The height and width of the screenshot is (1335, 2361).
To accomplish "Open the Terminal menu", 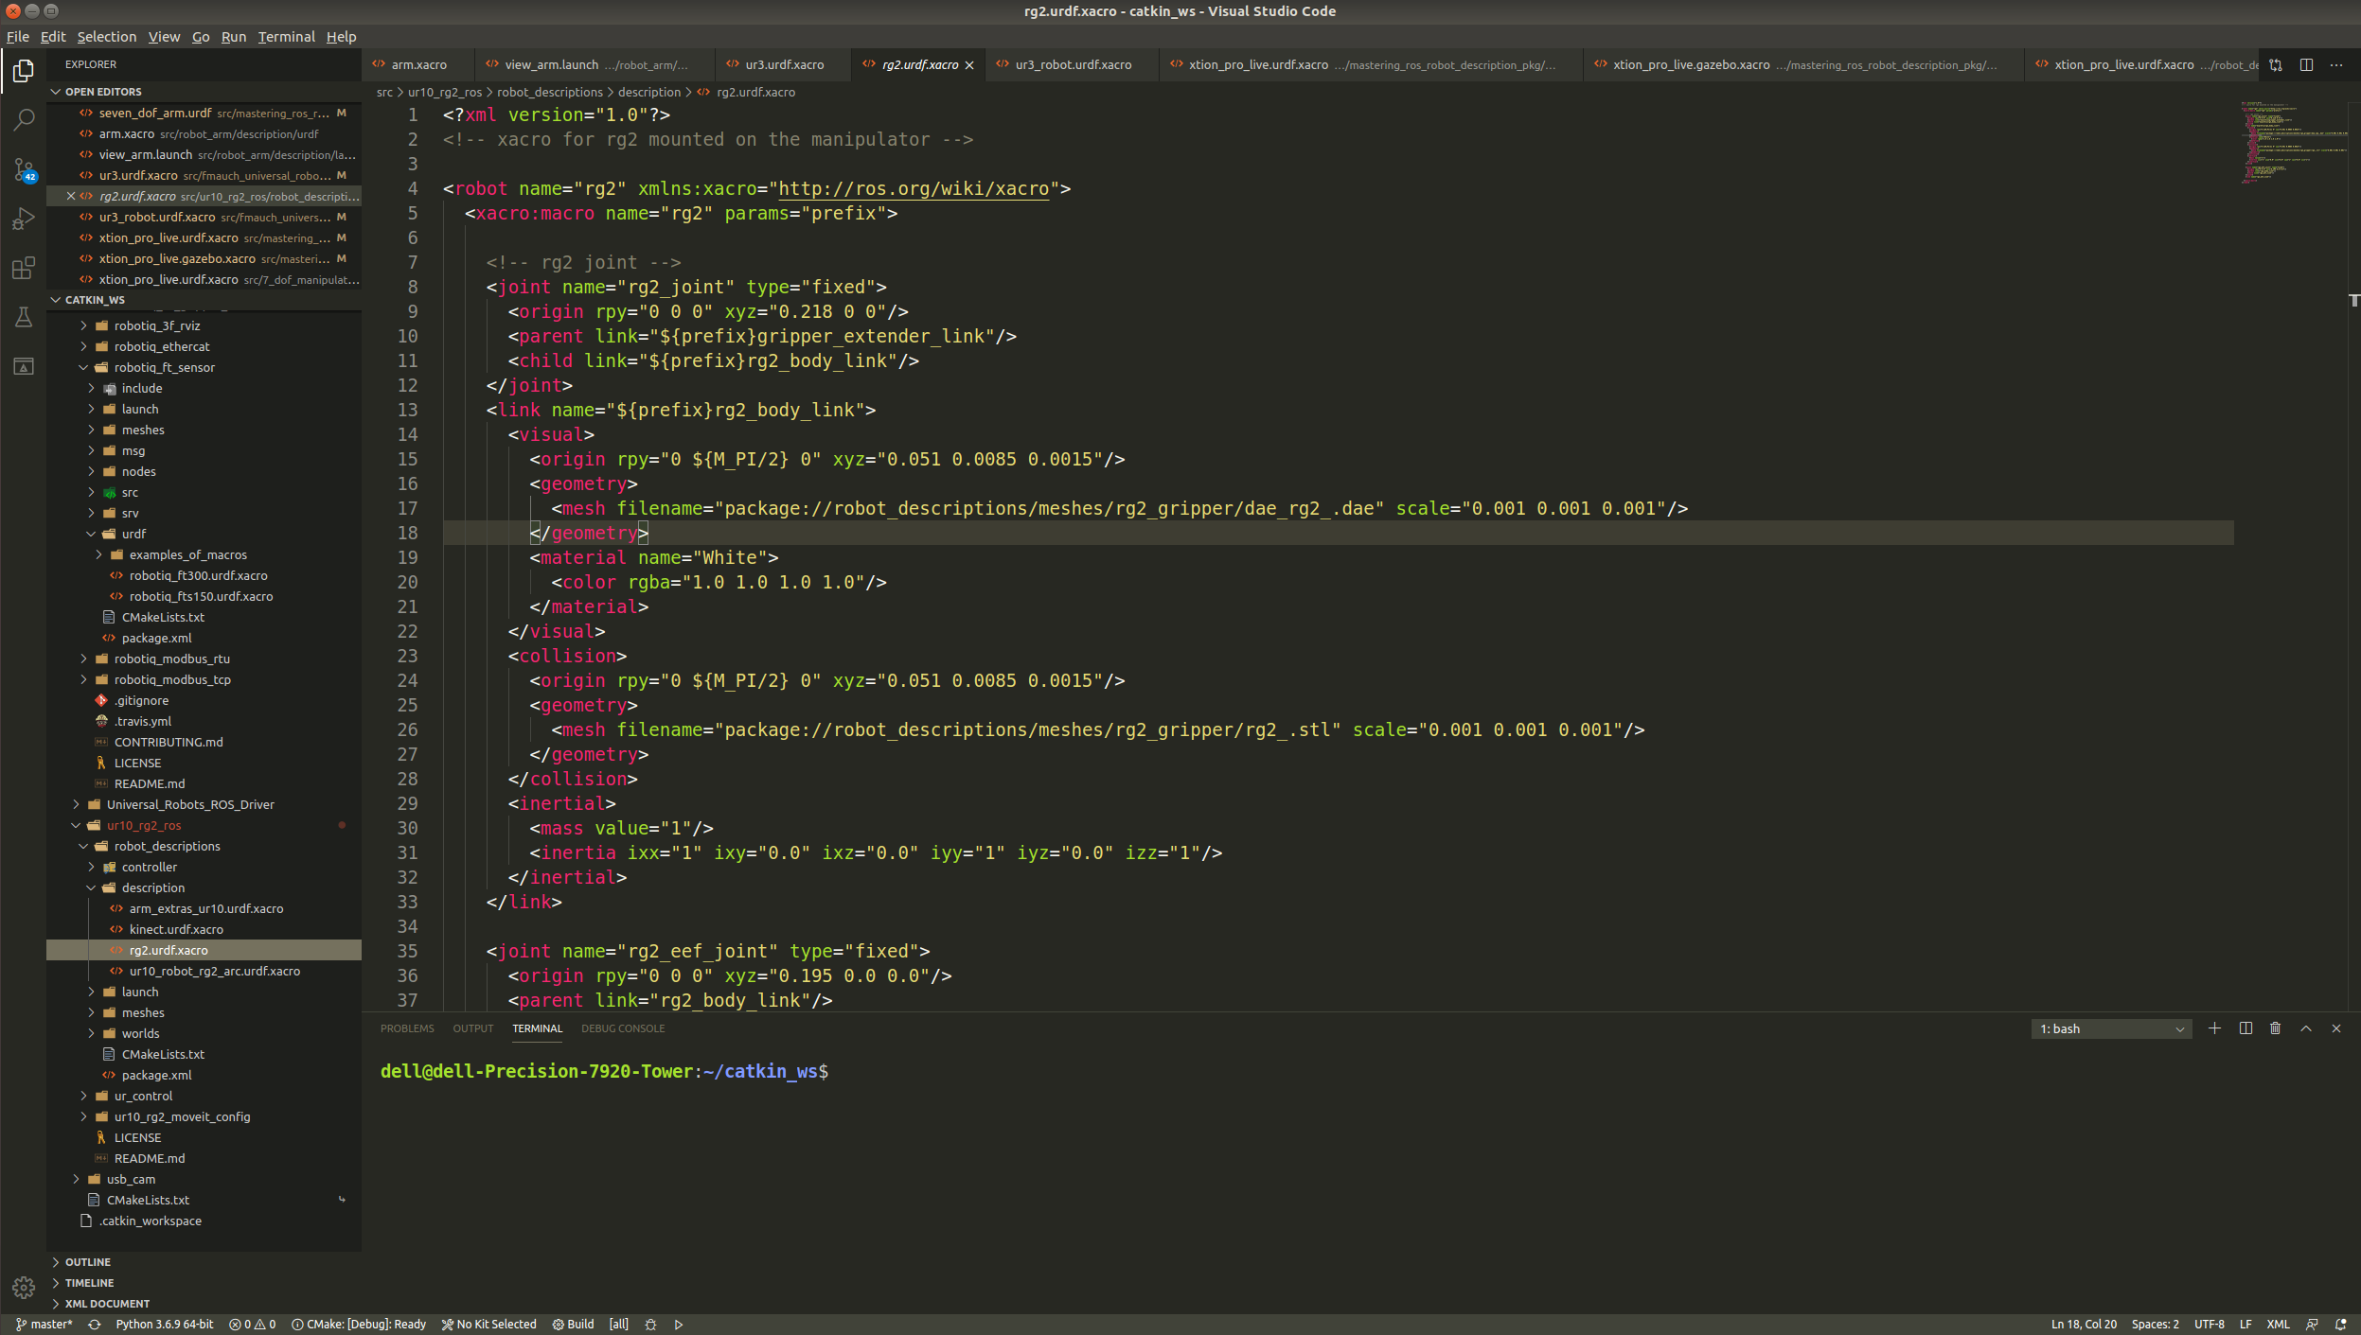I will 286,37.
